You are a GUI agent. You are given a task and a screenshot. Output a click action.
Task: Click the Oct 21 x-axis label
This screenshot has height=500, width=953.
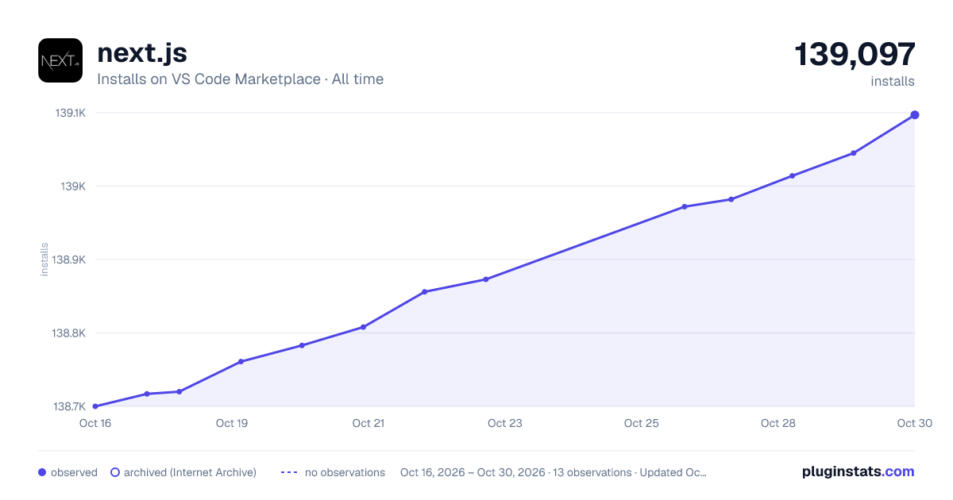pos(368,423)
